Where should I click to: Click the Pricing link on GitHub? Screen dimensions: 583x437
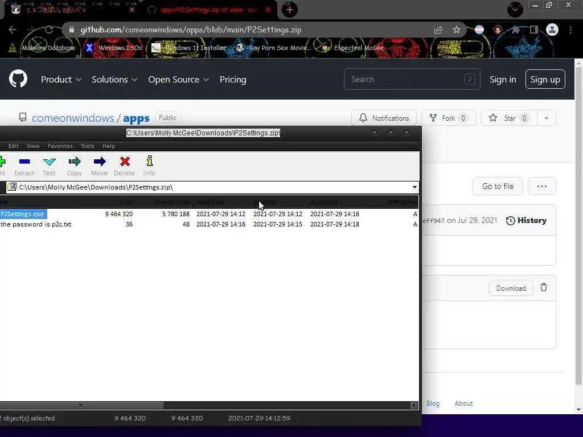click(233, 79)
